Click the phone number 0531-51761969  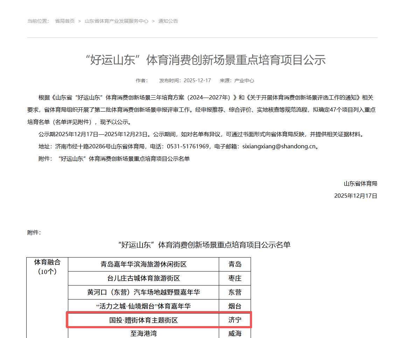coord(187,147)
